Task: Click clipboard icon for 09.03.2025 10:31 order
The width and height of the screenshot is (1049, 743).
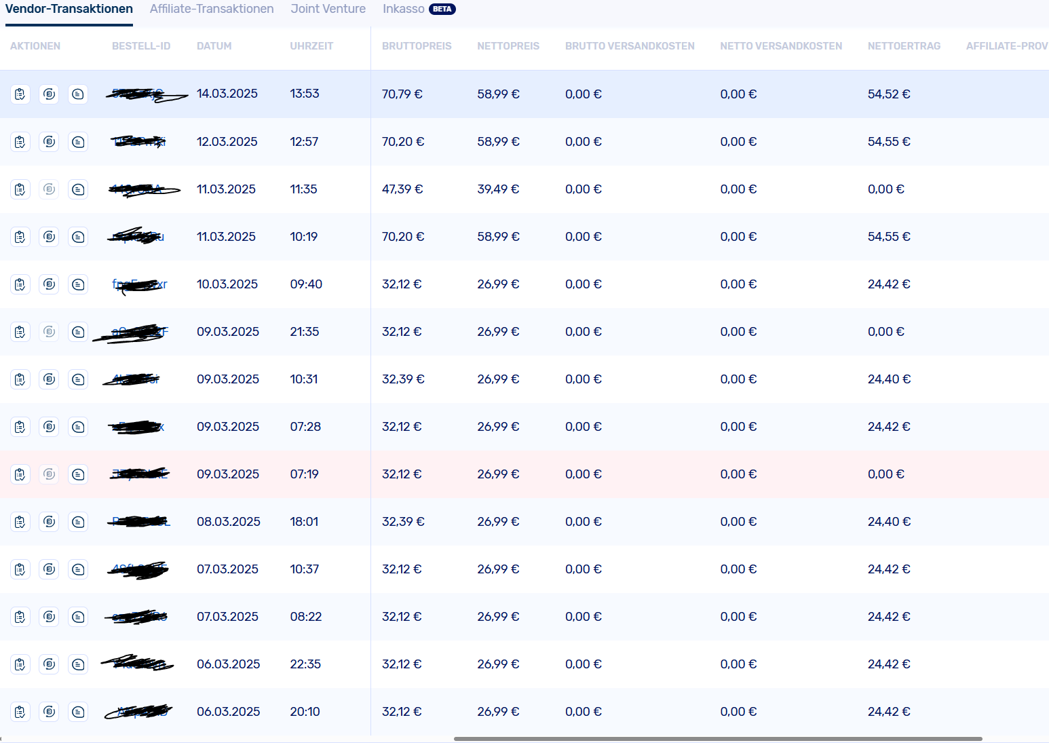Action: point(20,379)
